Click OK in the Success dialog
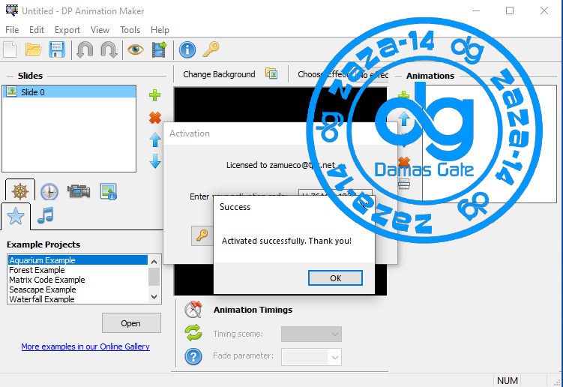Viewport: 563px width, 387px height. pyautogui.click(x=335, y=278)
